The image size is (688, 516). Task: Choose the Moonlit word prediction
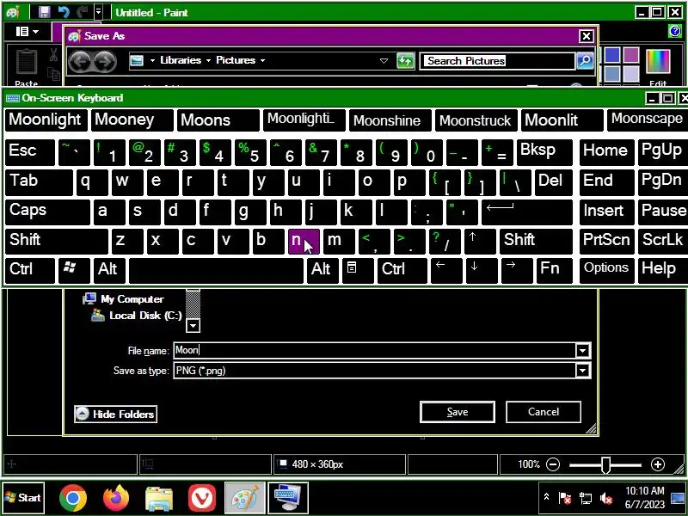pos(562,120)
